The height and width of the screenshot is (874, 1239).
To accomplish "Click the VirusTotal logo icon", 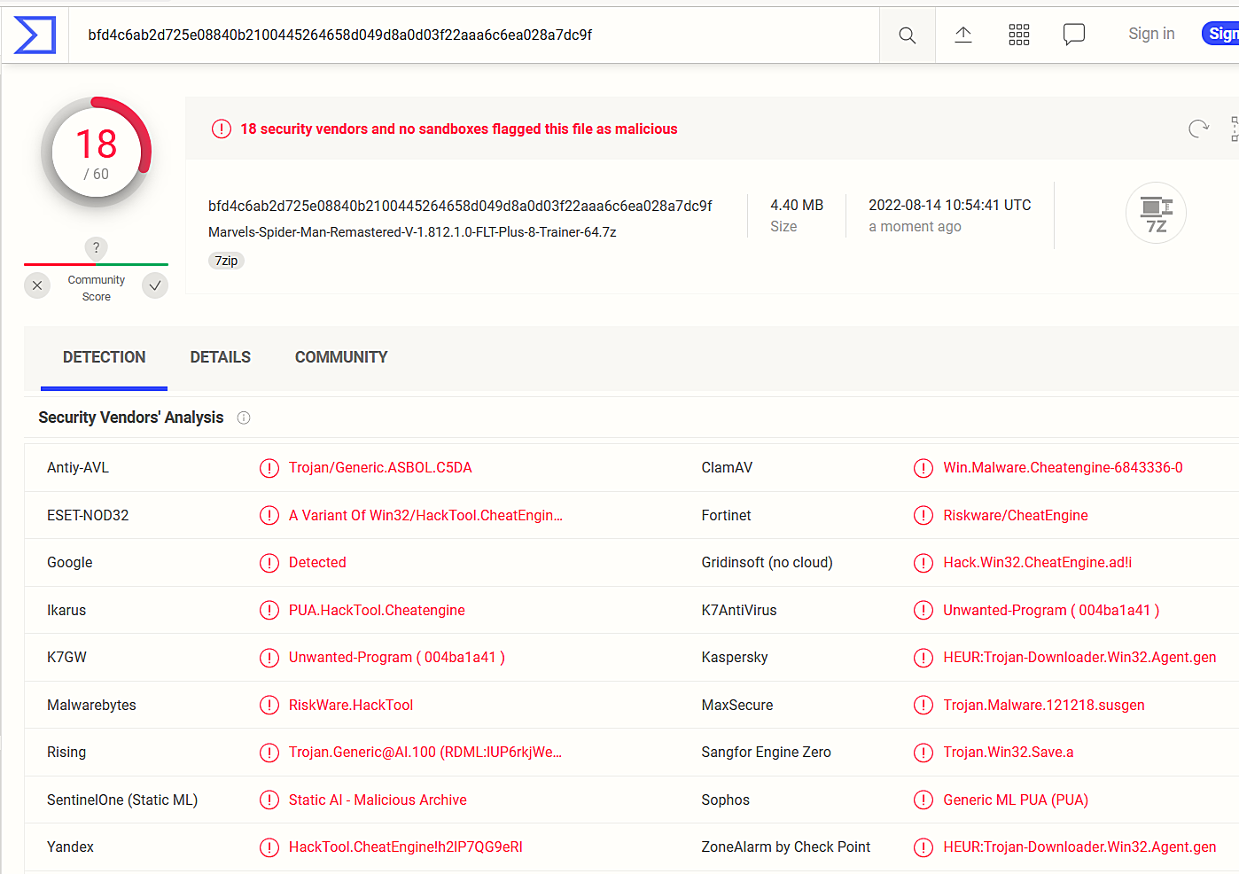I will pyautogui.click(x=35, y=35).
